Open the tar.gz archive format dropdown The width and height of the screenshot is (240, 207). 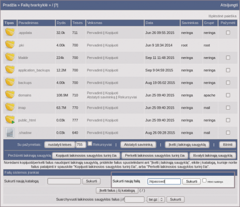(x=156, y=199)
